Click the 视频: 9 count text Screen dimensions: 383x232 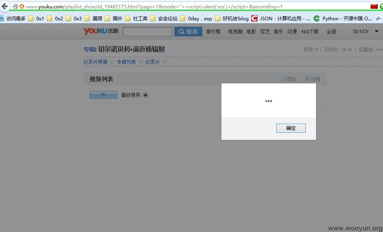(311, 49)
